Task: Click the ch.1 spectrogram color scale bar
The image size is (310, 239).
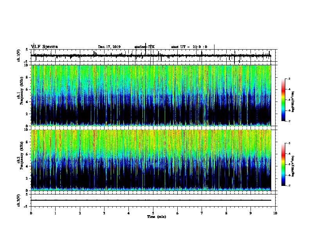Action: tap(283, 100)
